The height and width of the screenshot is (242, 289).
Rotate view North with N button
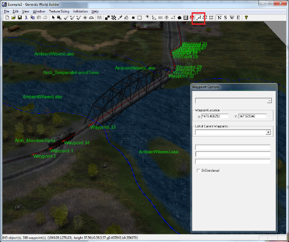(219, 17)
